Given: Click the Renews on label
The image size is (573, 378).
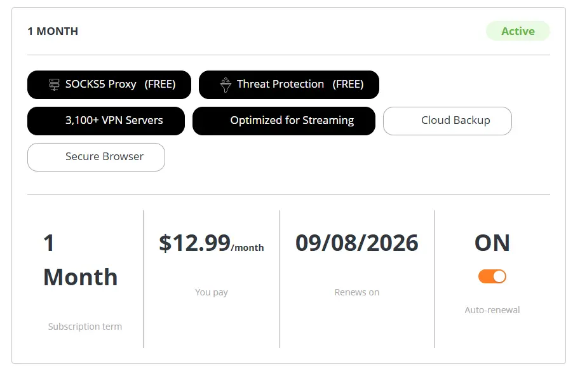Looking at the screenshot, I should click(356, 292).
